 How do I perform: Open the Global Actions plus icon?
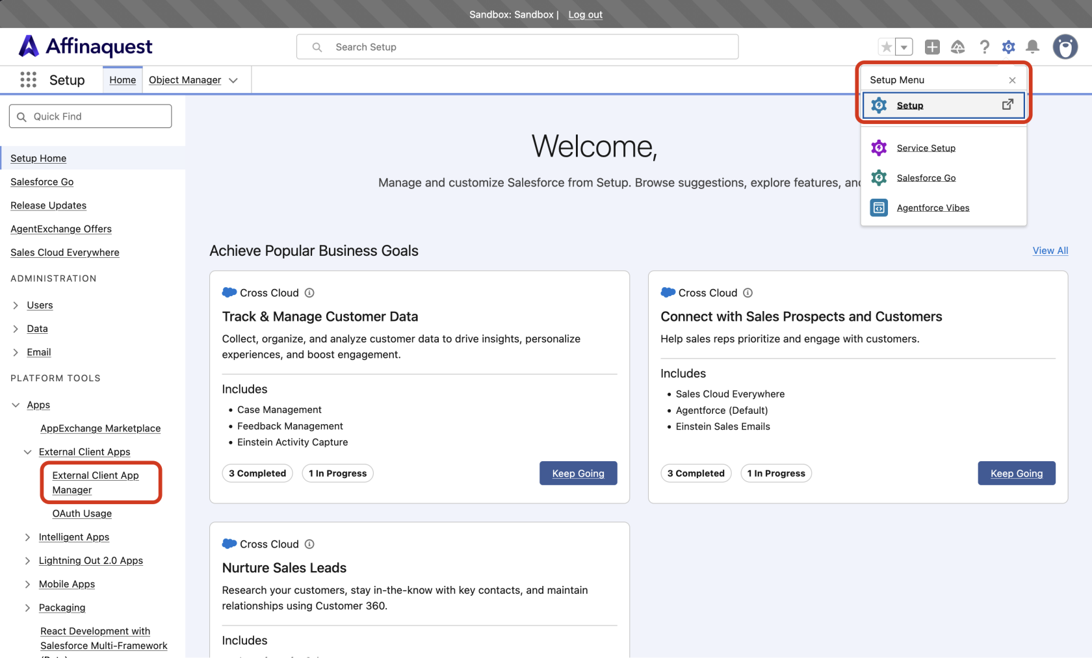click(932, 47)
